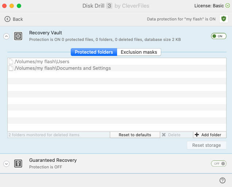The image size is (232, 187).
Task: Open the help question mark icon
Action: click(x=222, y=180)
